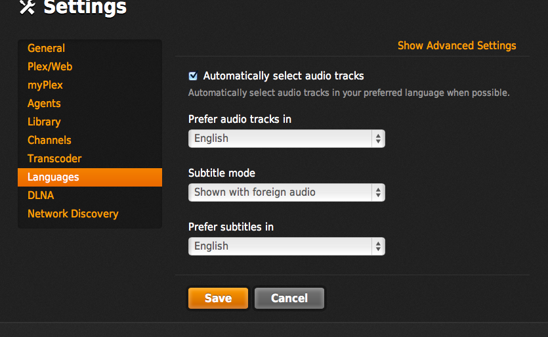The height and width of the screenshot is (337, 548).
Task: Show Advanced Settings link
Action: click(x=457, y=45)
